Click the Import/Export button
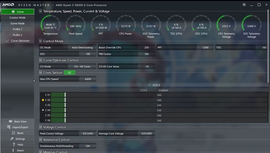Viewport: 270px width, 153px height. point(17,127)
